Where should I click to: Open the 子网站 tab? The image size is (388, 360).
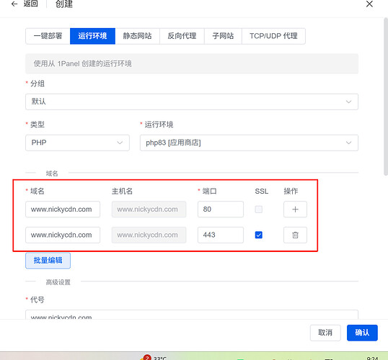tap(223, 36)
